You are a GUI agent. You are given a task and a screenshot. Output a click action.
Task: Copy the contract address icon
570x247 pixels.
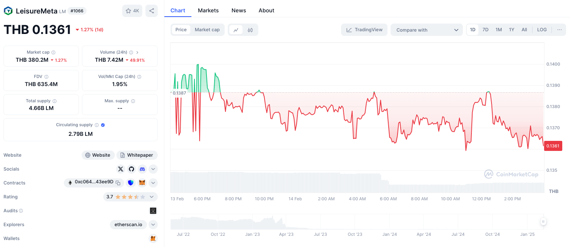(118, 183)
